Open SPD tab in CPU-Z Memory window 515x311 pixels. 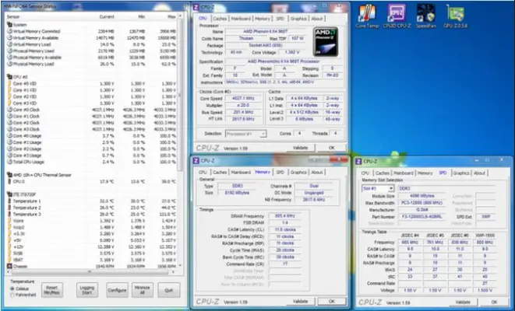coord(280,173)
